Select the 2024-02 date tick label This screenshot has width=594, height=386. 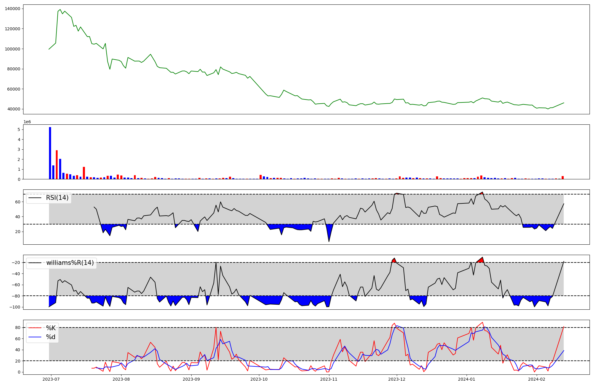coord(537,379)
